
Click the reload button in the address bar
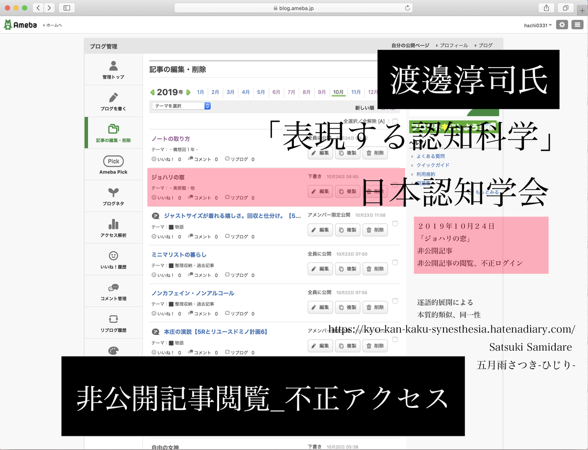point(407,8)
